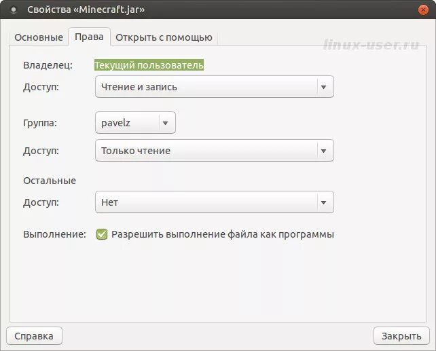
Task: Click the Владелец: label
Action: pyautogui.click(x=48, y=65)
